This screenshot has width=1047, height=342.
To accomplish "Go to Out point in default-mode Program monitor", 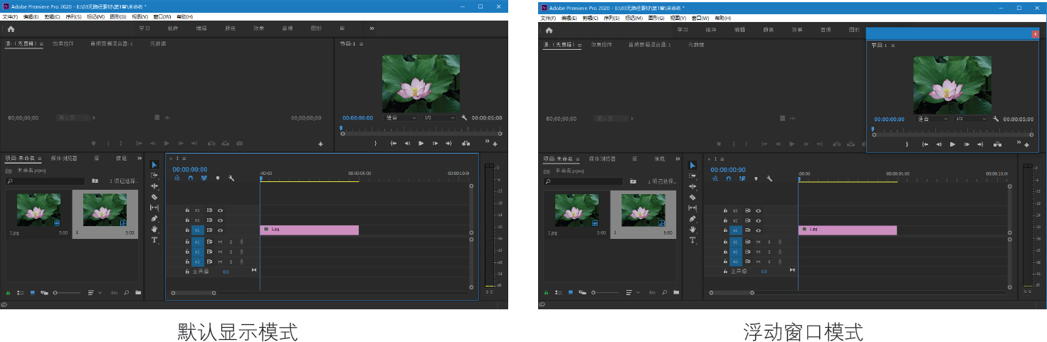I will 448,144.
